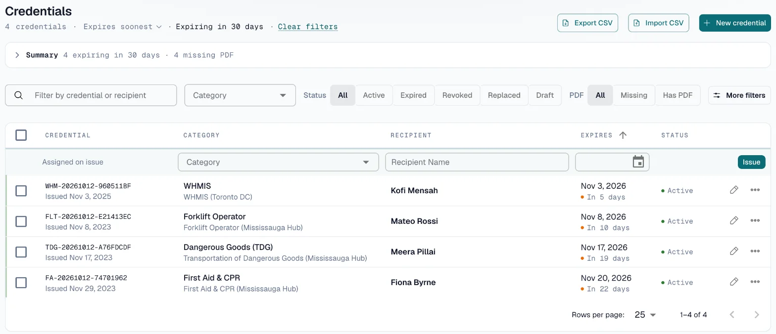Click the edit pencil for Kofi Mensah
The height and width of the screenshot is (334, 776).
[x=734, y=190]
